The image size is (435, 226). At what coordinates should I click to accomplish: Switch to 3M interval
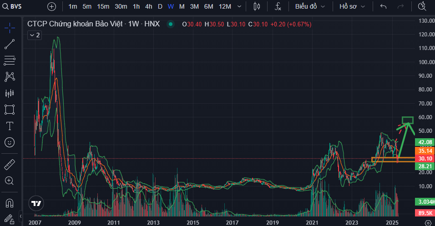[194, 6]
